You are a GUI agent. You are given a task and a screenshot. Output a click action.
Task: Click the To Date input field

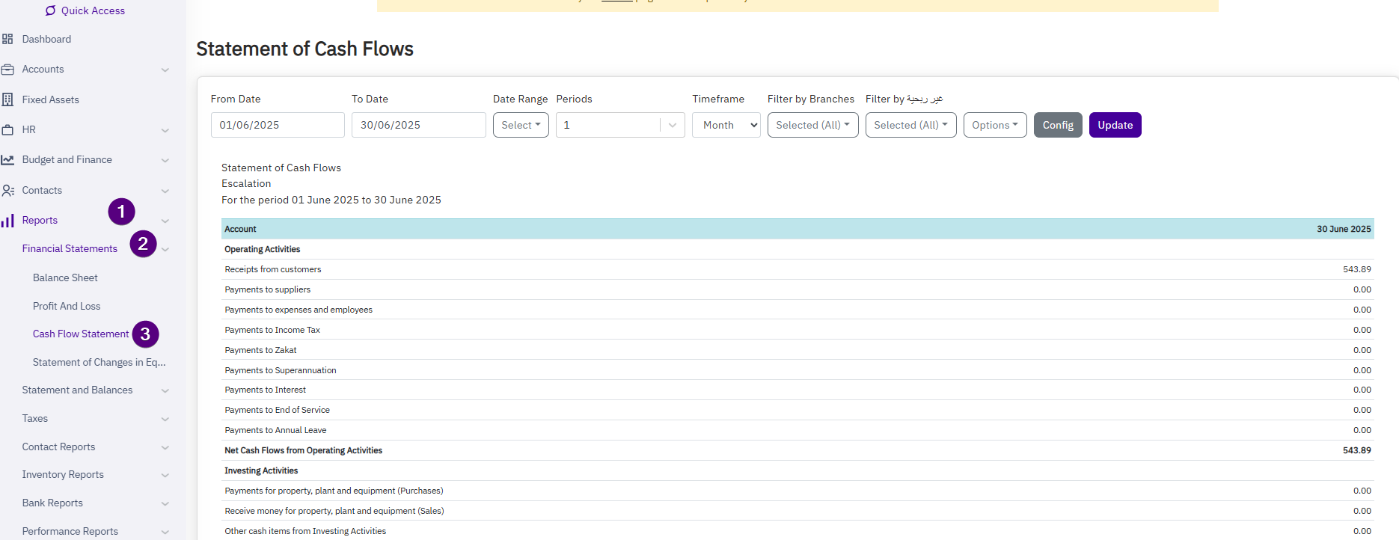coord(418,125)
